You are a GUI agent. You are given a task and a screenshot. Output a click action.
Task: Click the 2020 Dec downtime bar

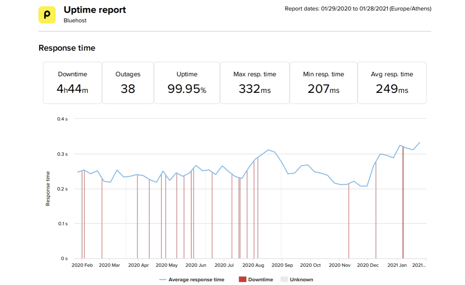click(x=376, y=211)
